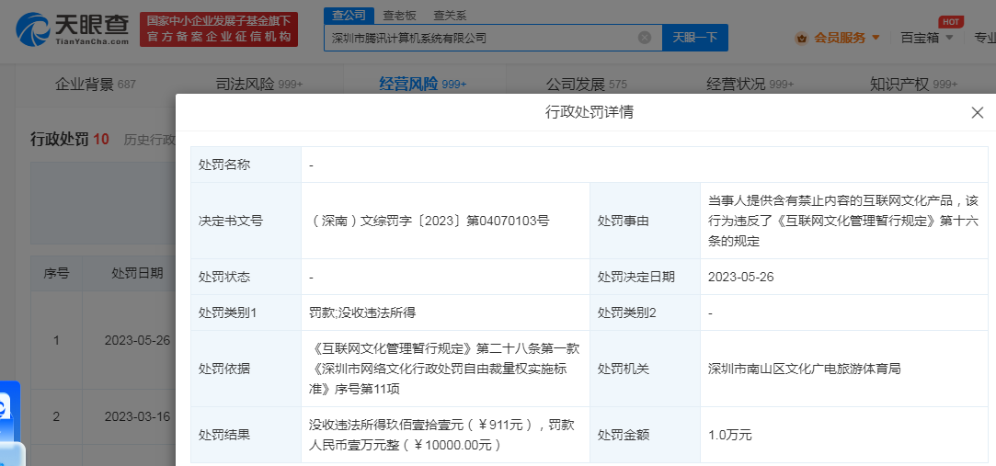The height and width of the screenshot is (466, 996).
Task: Click the 处罚结果 label cell
Action: [x=246, y=435]
